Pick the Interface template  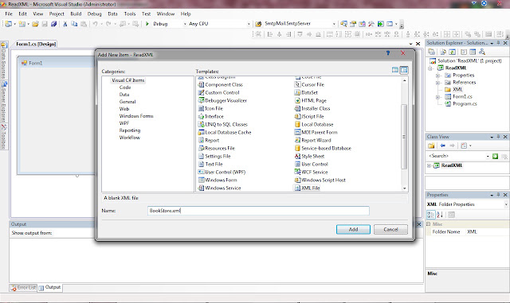coord(211,116)
